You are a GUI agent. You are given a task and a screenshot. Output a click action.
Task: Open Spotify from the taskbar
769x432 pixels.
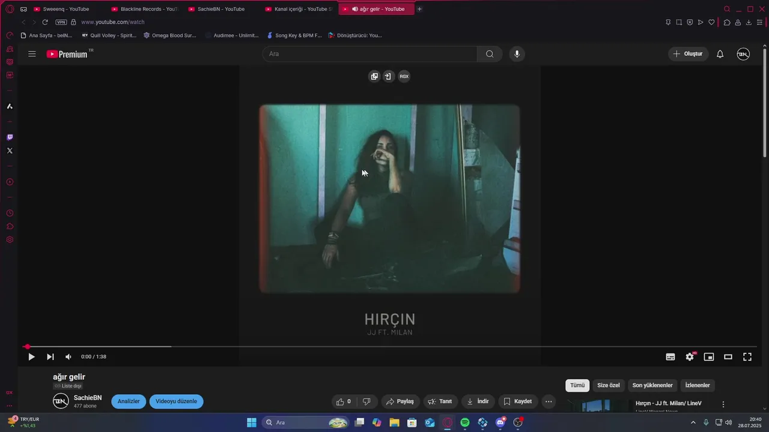point(465,422)
